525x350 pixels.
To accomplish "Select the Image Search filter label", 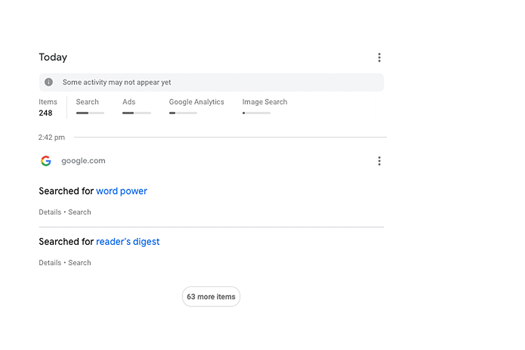I will (x=265, y=102).
